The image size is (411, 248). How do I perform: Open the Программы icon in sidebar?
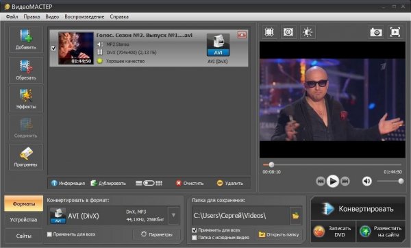[26, 157]
